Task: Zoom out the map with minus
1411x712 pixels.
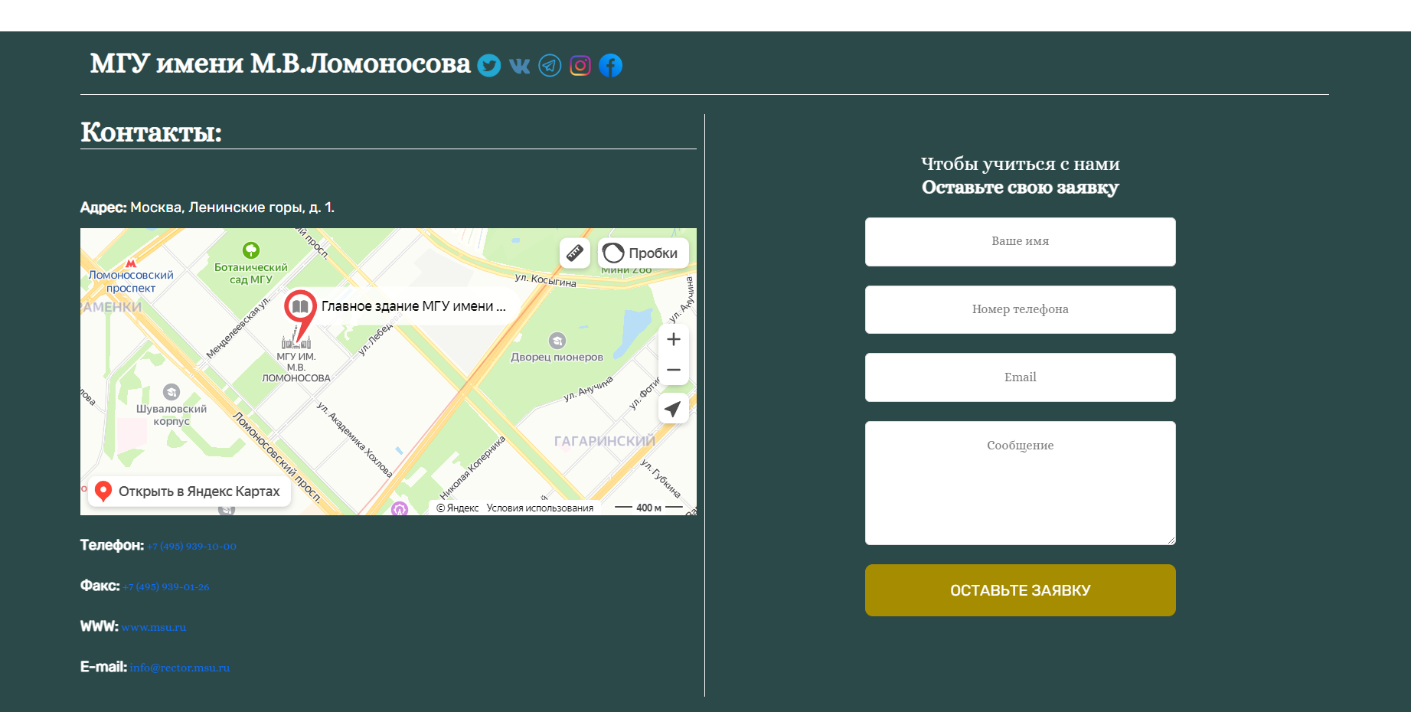Action: pos(674,370)
